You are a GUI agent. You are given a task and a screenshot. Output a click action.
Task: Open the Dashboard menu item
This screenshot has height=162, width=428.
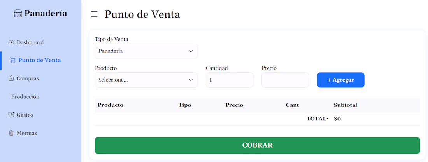click(x=30, y=42)
